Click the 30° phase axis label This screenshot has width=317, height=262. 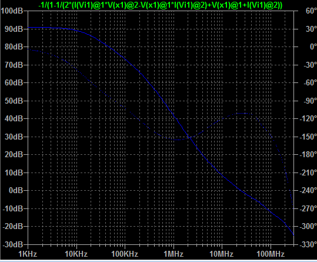click(311, 29)
